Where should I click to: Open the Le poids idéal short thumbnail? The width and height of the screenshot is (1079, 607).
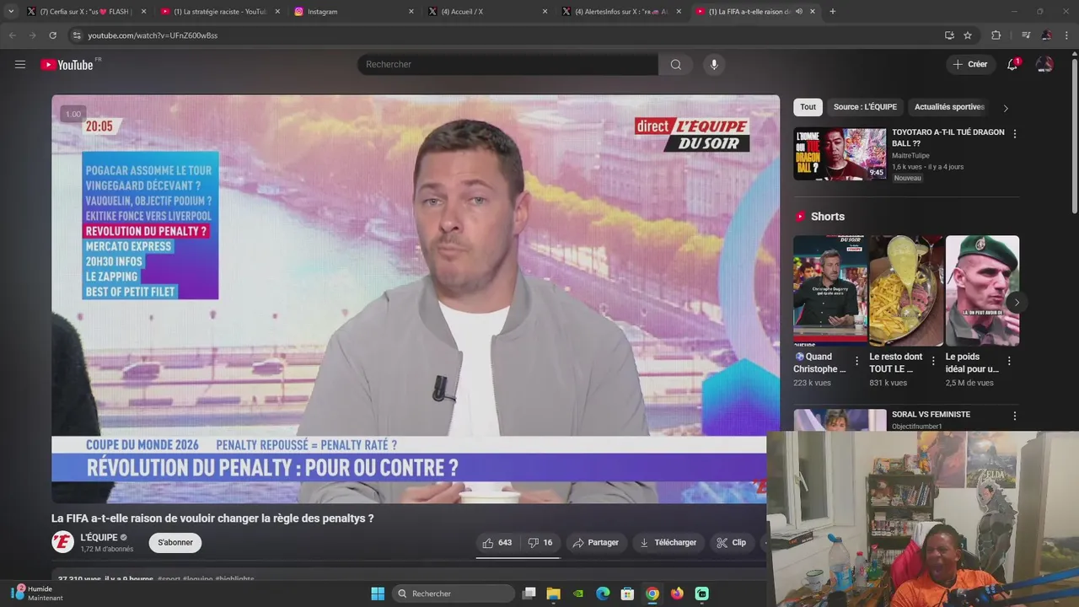click(982, 291)
